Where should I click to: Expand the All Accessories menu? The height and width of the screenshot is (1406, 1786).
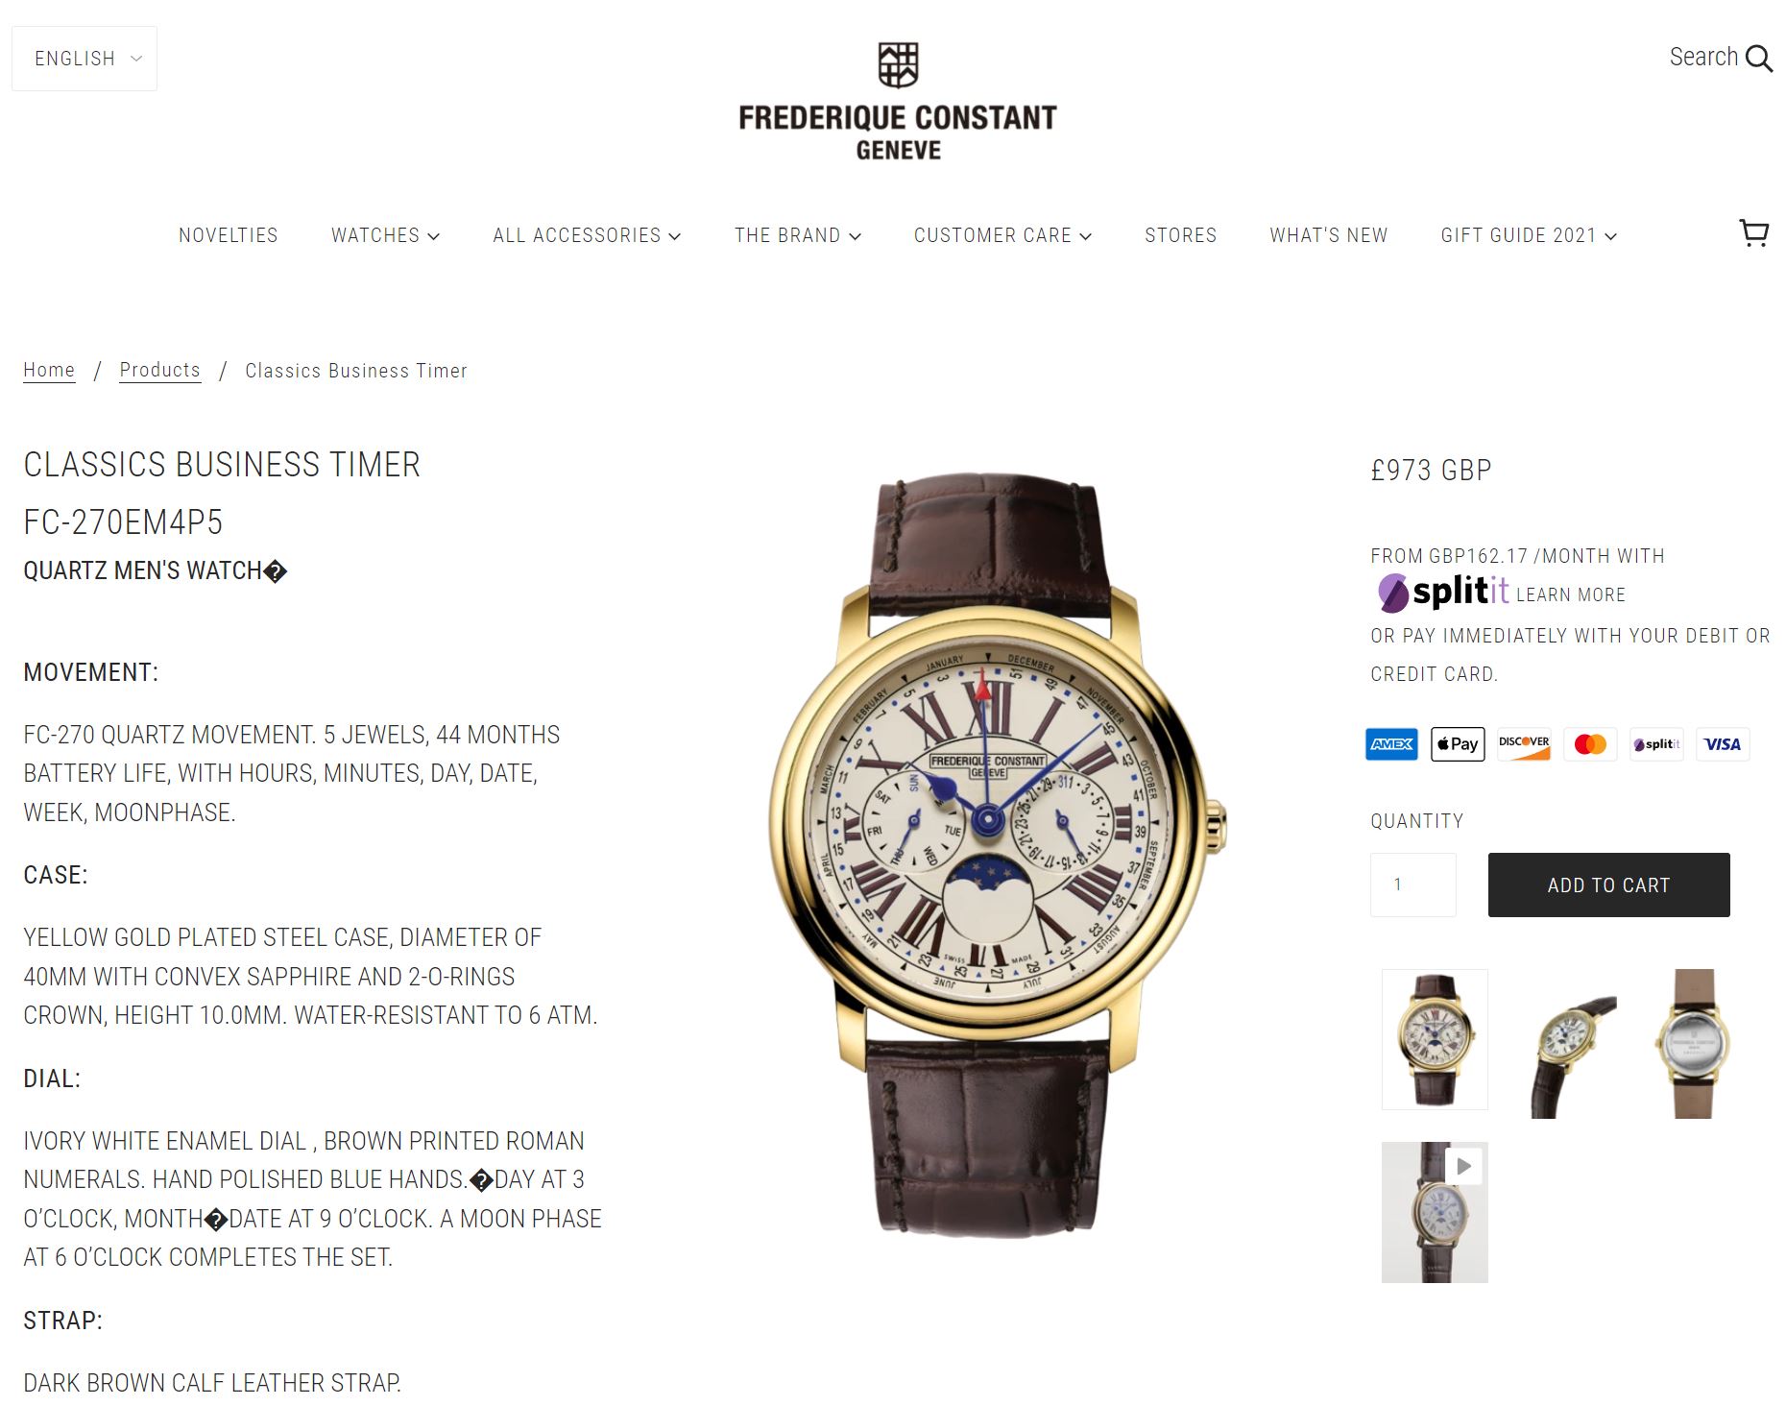coord(587,235)
